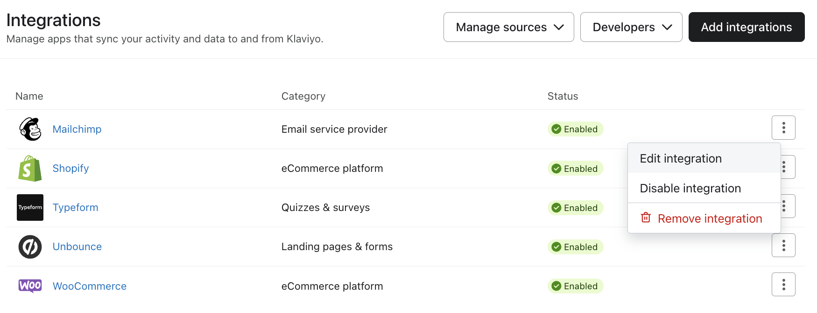Open the three-dot menu for Unbounce
The height and width of the screenshot is (313, 817).
point(783,245)
